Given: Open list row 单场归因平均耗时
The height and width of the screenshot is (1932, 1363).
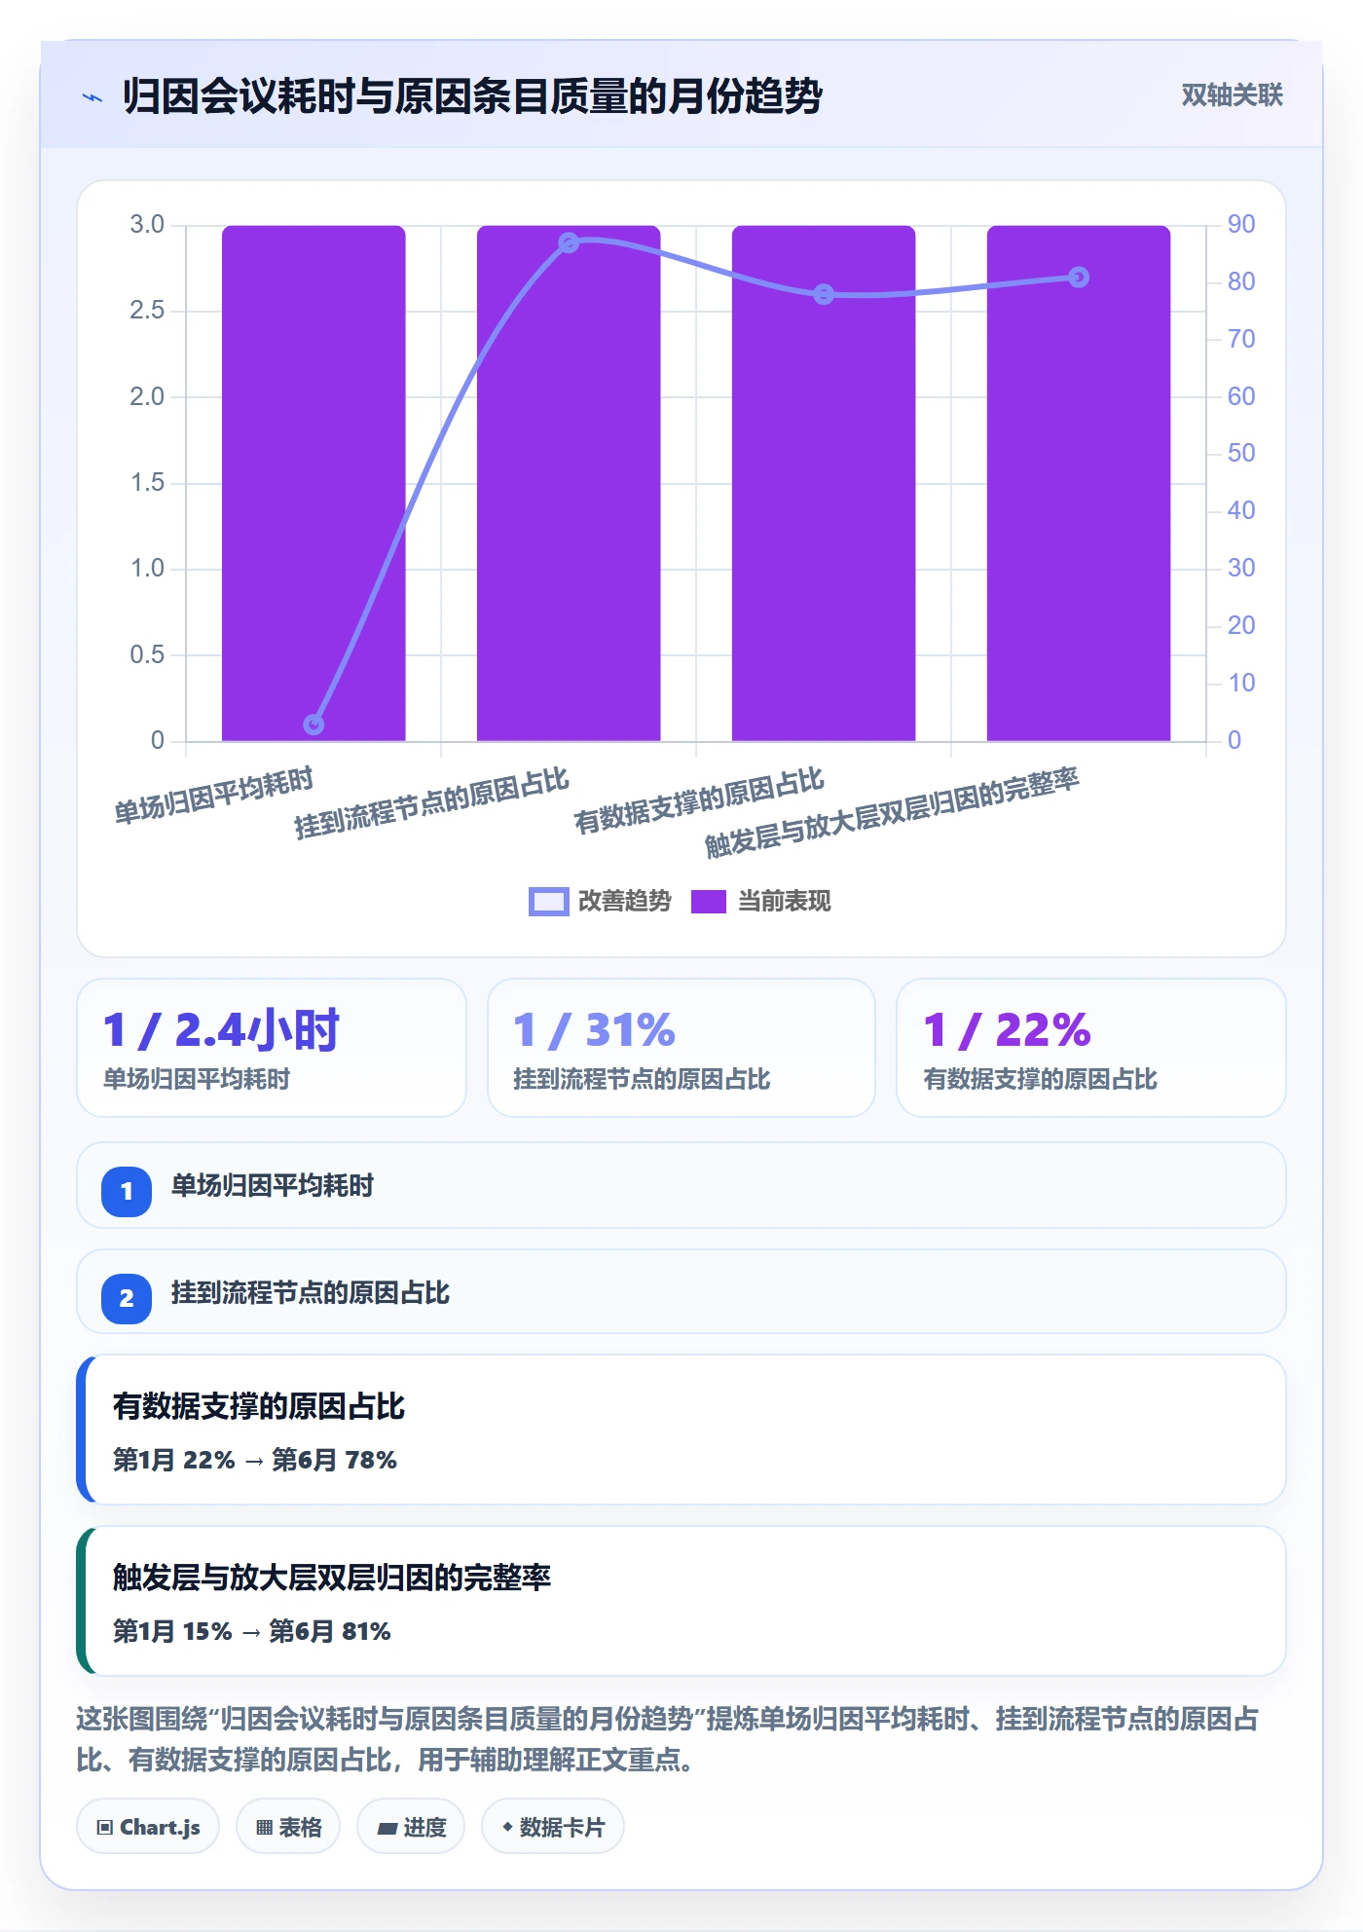Looking at the screenshot, I should coord(681,1185).
